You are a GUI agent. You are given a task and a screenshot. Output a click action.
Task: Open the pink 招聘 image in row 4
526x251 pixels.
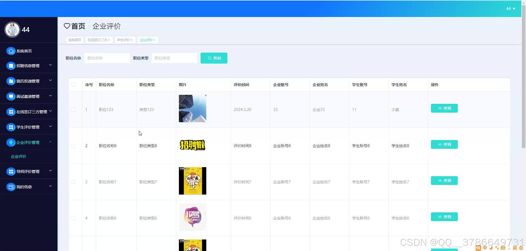[193, 217]
